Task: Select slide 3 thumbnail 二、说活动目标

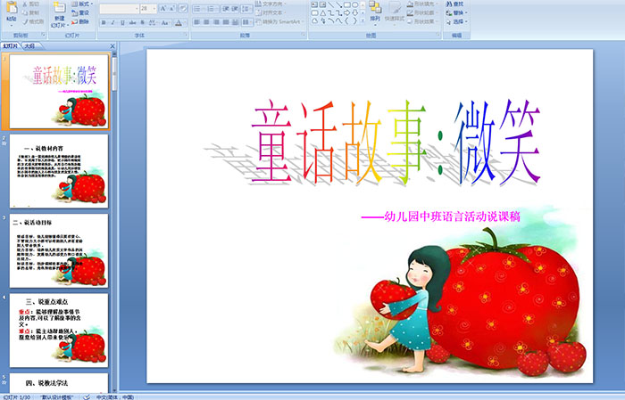Action: tap(59, 250)
